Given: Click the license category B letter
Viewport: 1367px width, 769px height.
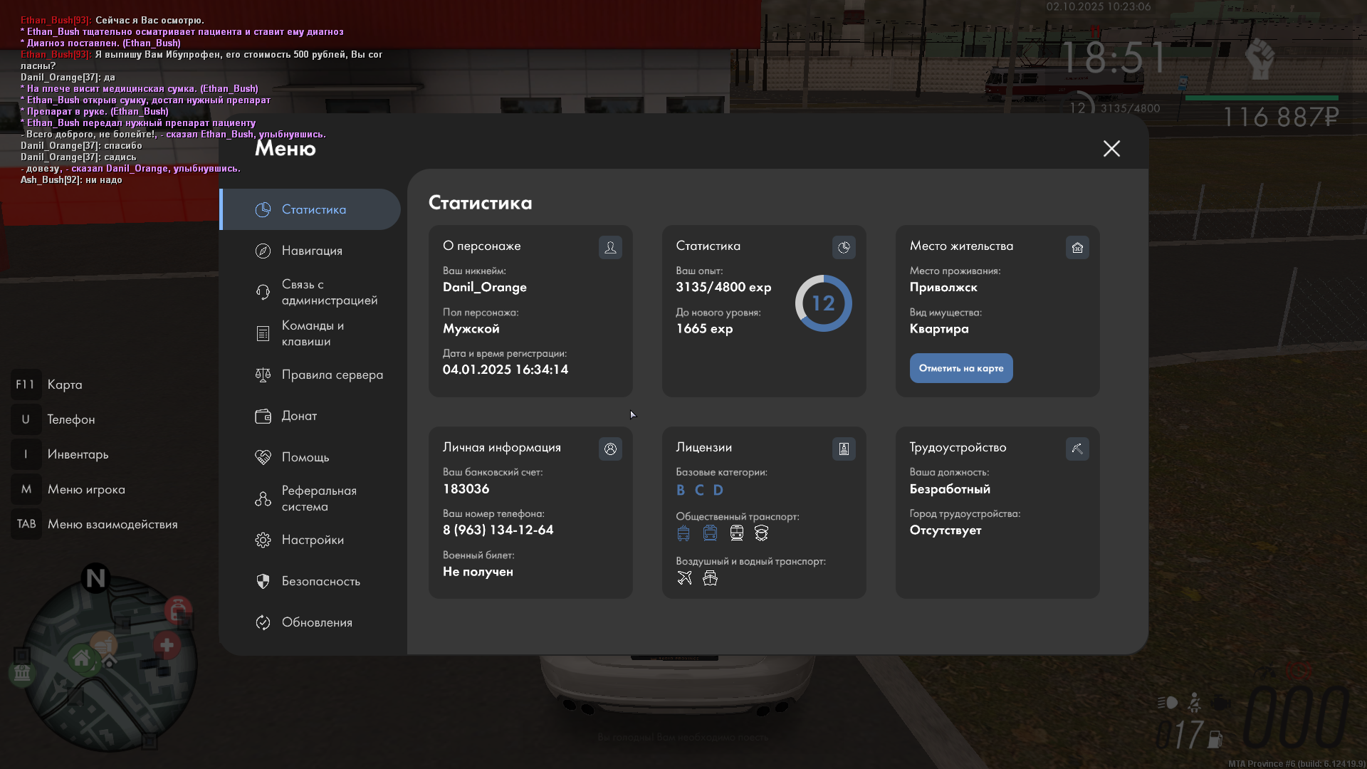Looking at the screenshot, I should point(681,490).
